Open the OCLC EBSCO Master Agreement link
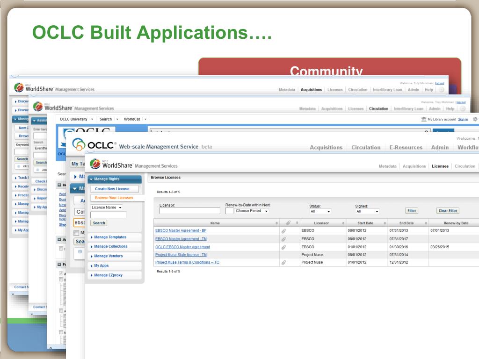This screenshot has width=479, height=359. pyautogui.click(x=183, y=247)
